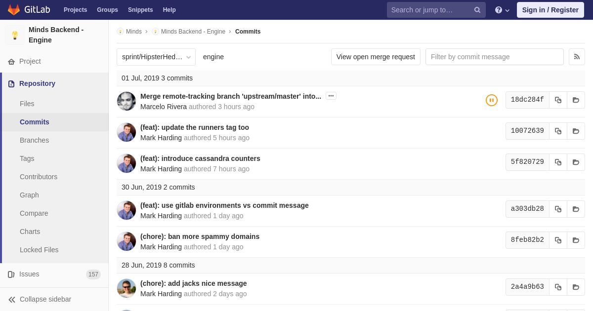
Task: Browse files at commit 2a4a9b63
Action: (x=576, y=287)
